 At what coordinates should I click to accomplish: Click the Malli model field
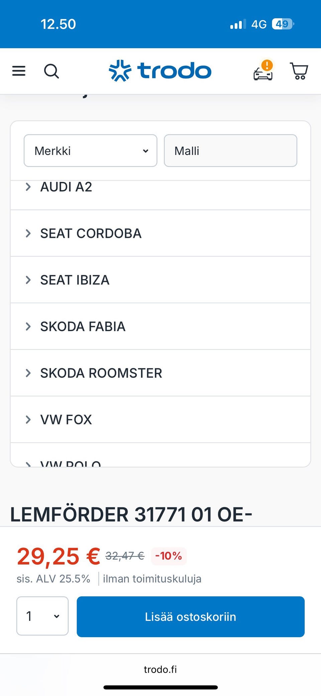coord(230,151)
